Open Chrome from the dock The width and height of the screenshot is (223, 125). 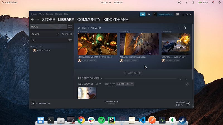point(81,120)
